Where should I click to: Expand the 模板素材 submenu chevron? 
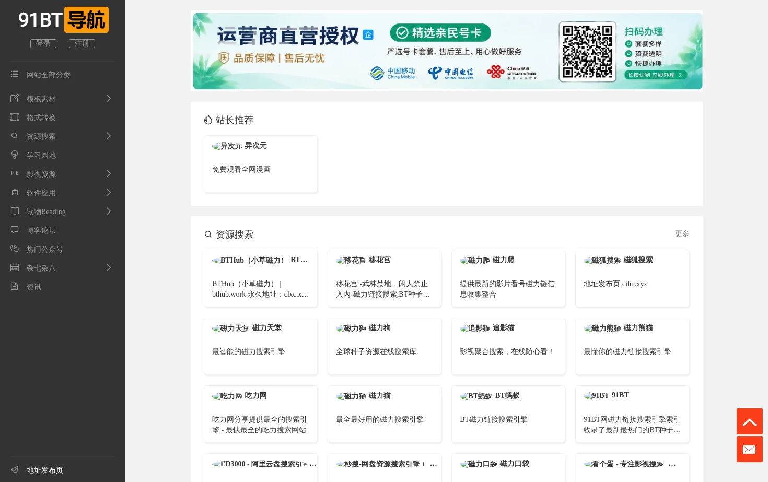(109, 98)
